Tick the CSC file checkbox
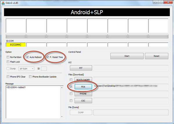The image size is (174, 124). (71, 101)
